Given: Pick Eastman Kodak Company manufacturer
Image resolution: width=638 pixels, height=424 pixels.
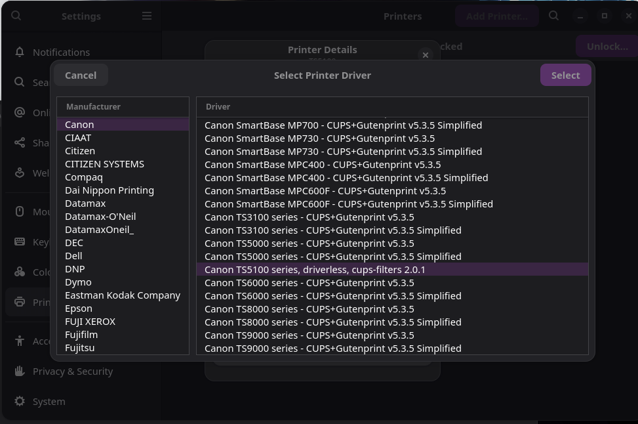Looking at the screenshot, I should point(123,295).
